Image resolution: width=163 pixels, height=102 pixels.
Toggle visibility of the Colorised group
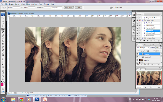coord(138,57)
